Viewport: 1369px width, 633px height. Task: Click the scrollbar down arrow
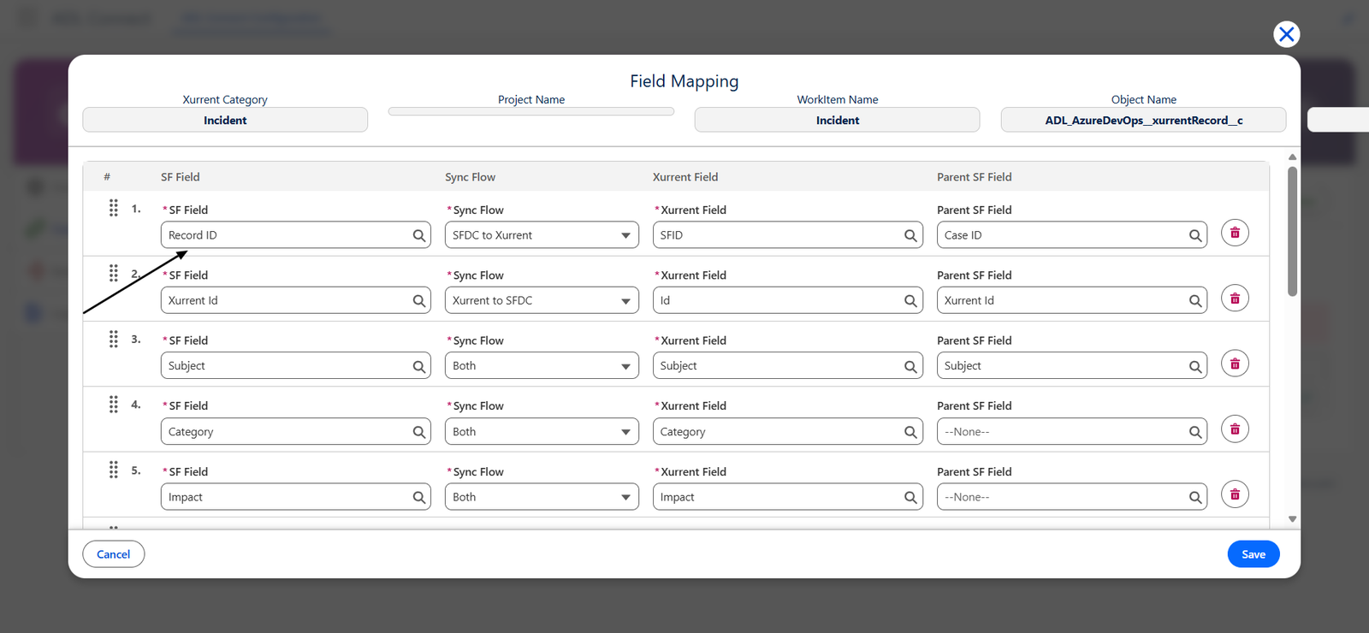1292,519
